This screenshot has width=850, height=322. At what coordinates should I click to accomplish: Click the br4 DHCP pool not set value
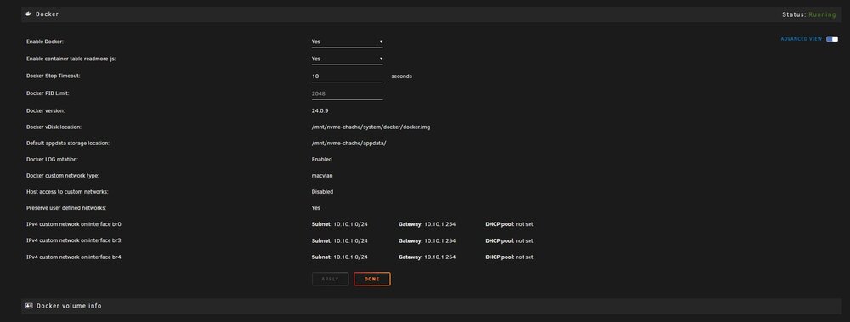point(524,257)
